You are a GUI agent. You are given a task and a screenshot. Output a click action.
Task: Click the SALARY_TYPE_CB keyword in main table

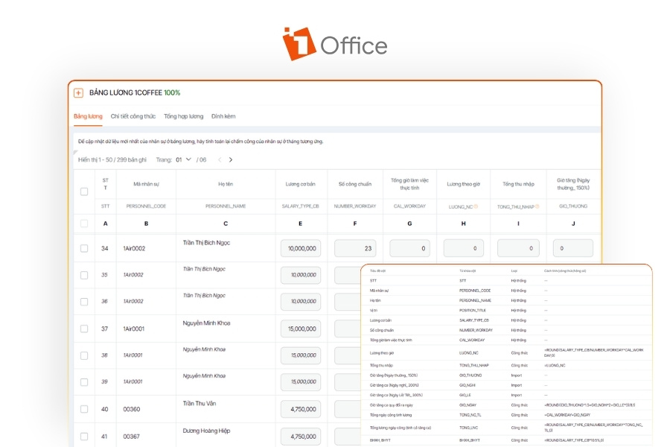point(301,206)
